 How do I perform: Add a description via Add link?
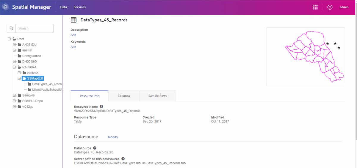coord(73,35)
